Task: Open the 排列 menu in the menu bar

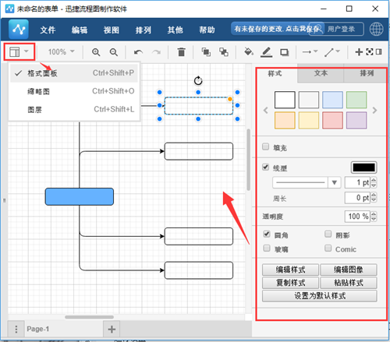Action: coord(144,30)
